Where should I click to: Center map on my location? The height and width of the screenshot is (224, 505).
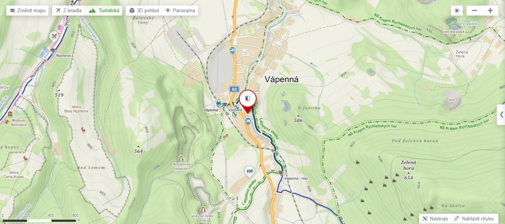[456, 11]
